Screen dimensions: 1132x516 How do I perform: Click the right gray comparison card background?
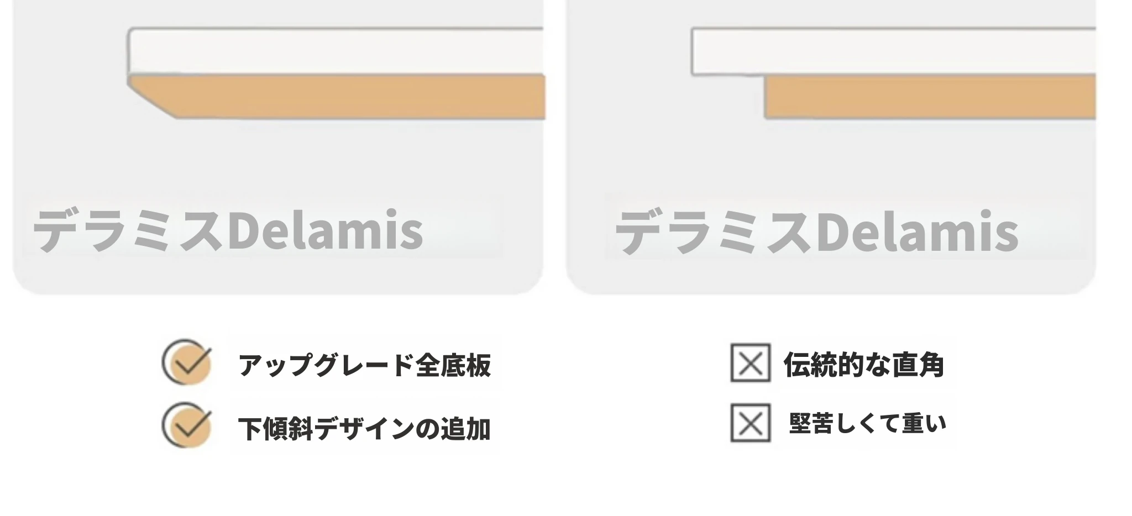tap(831, 166)
